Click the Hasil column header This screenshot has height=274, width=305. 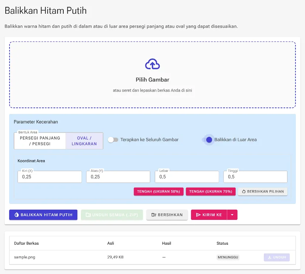(x=167, y=243)
